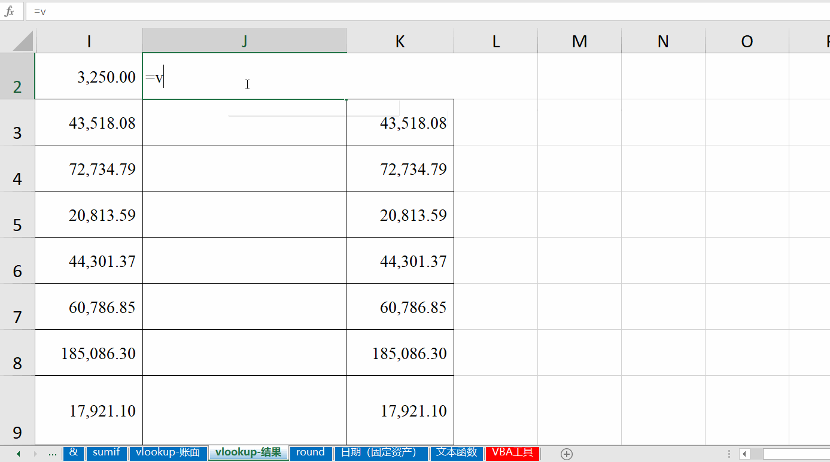Screen dimensions: 830x462
Task: Click cell I3 with 43,518.08
Action: (89, 122)
